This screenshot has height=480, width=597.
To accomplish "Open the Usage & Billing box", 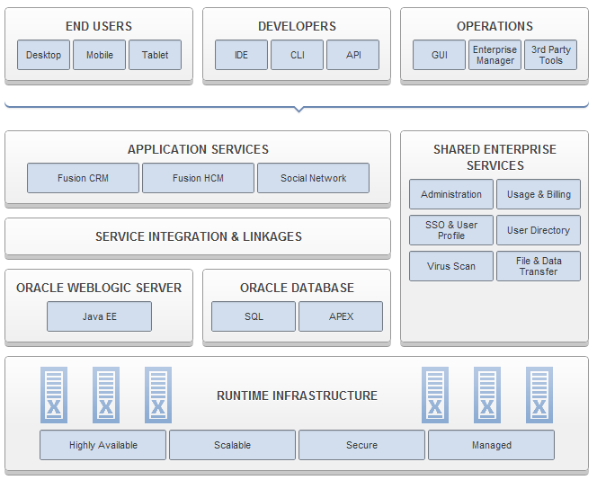I will (x=539, y=194).
